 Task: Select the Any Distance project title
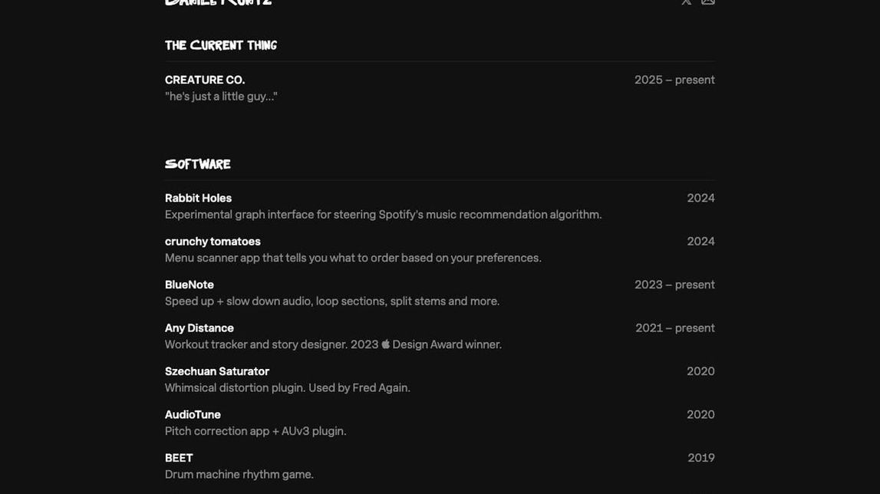(x=199, y=328)
